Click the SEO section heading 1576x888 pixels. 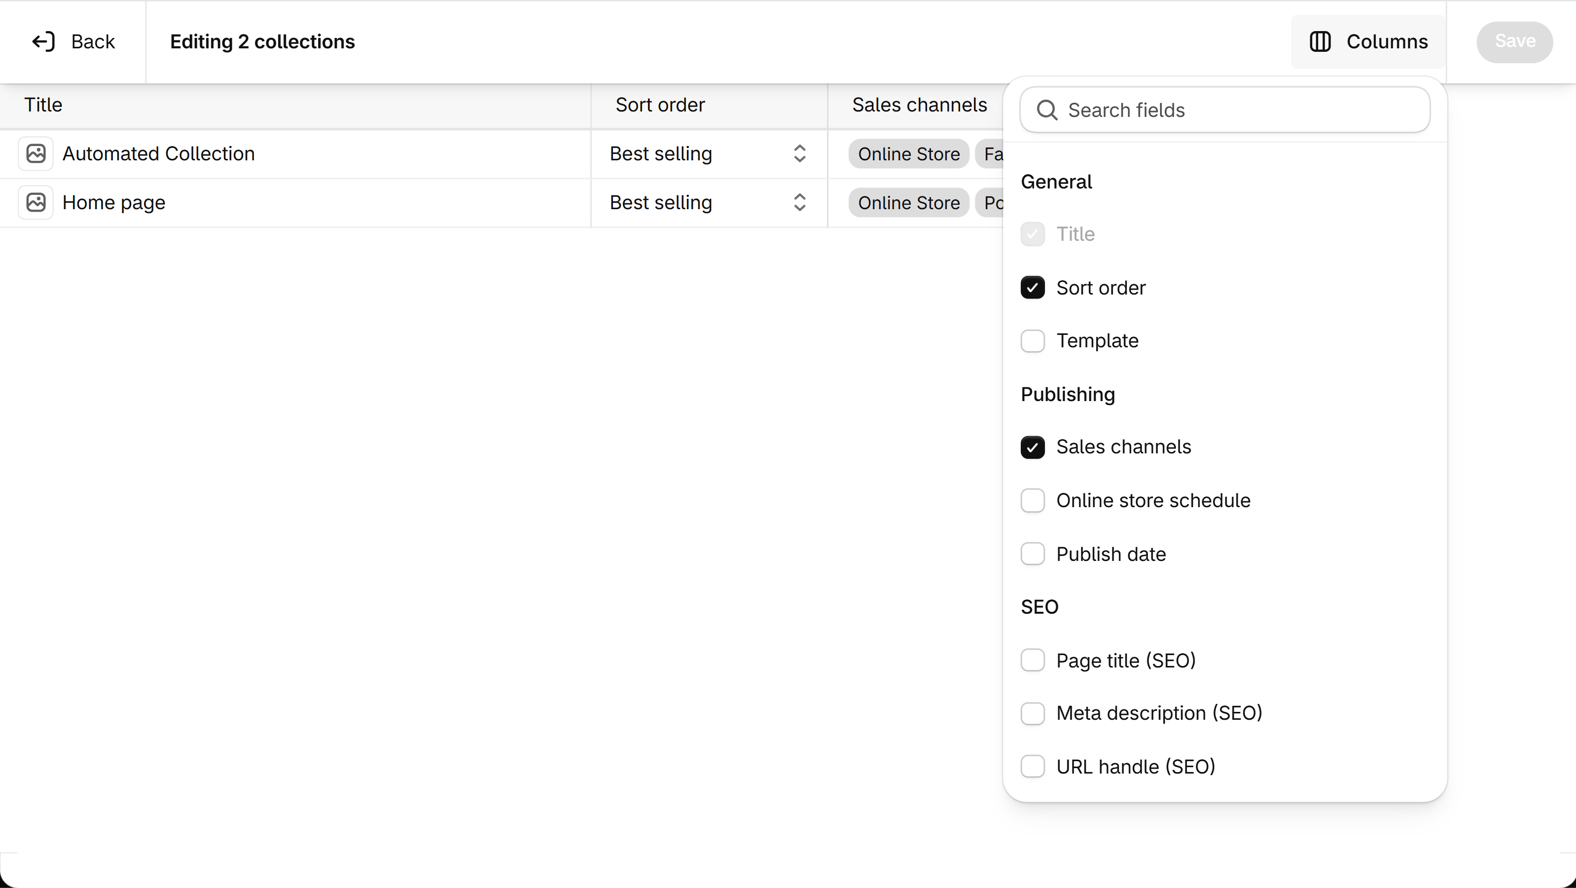pyautogui.click(x=1039, y=607)
